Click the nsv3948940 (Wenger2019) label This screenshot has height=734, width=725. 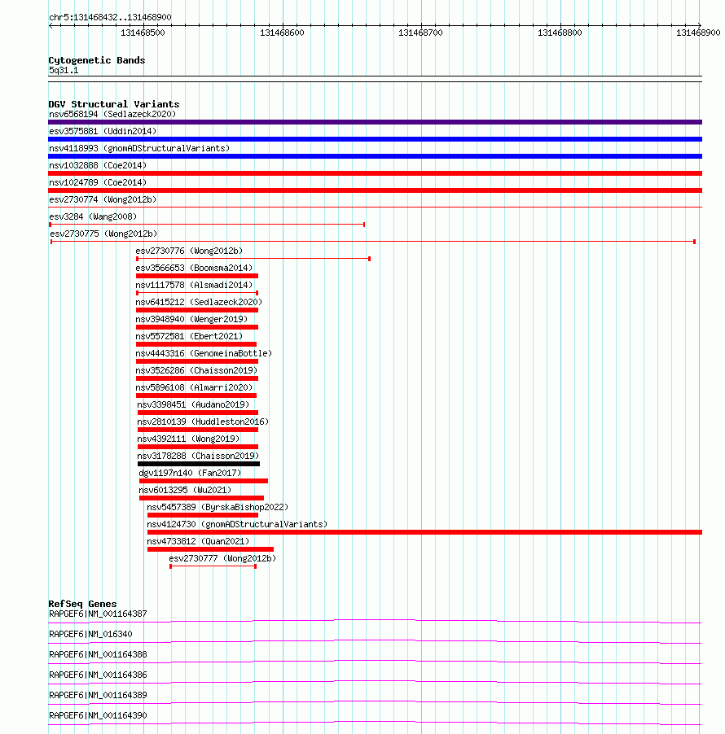pyautogui.click(x=191, y=319)
